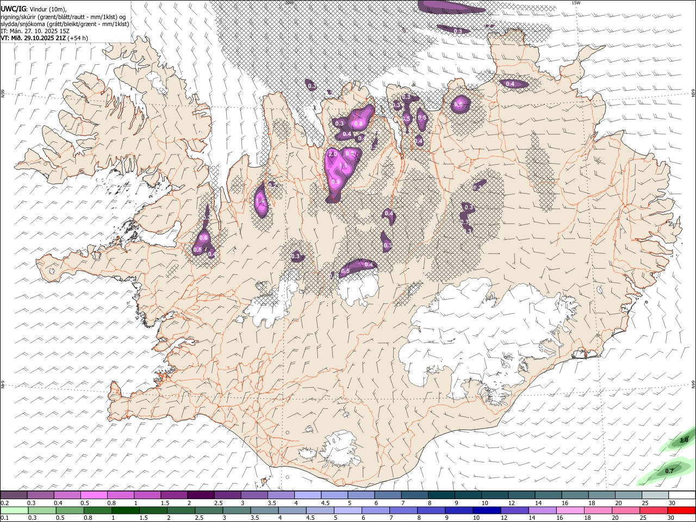Click the 'IT: Mán. 27. 10. 2025 15Z' line
Viewport: 696px width, 522px height.
[x=35, y=31]
